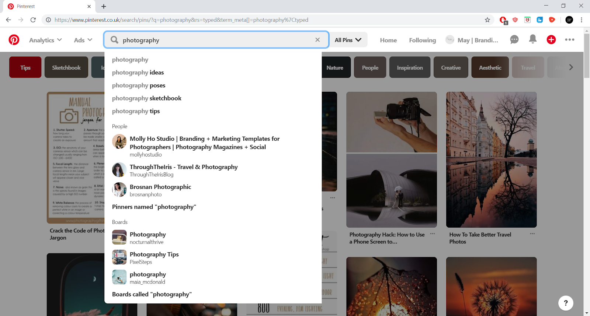The width and height of the screenshot is (590, 316).
Task: Expand the Ads dropdown
Action: 83,40
